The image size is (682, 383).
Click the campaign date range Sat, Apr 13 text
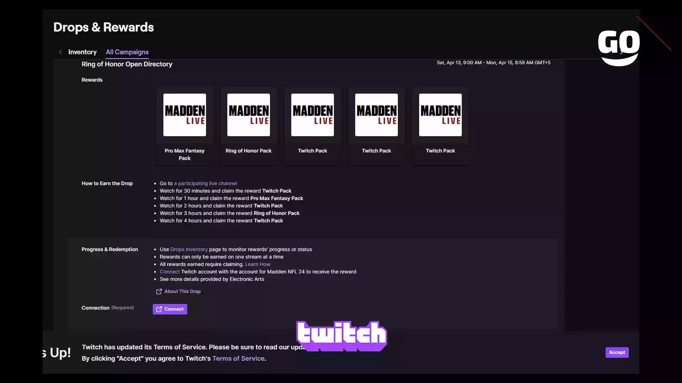pos(493,63)
